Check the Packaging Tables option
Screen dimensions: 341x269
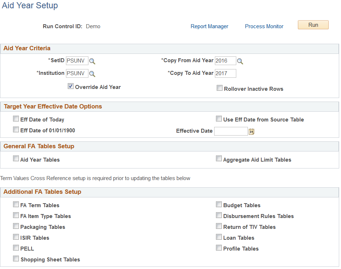pos(16,226)
